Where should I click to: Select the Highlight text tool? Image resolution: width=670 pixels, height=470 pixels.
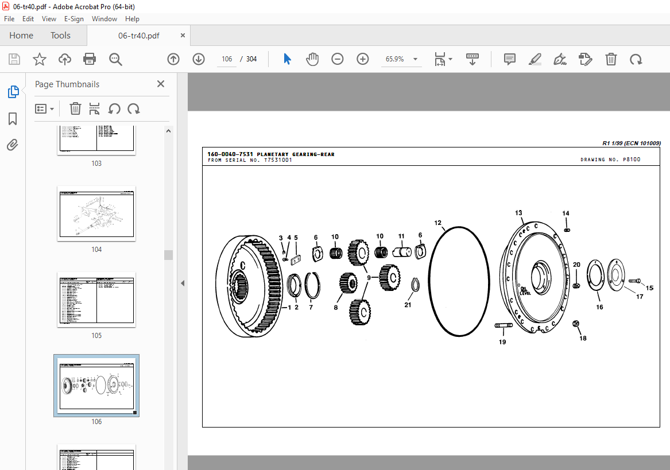(x=535, y=59)
